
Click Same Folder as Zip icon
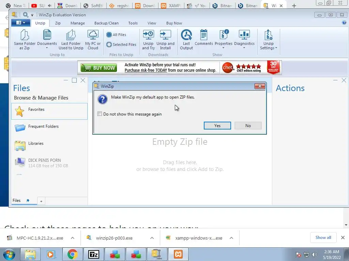click(25, 35)
